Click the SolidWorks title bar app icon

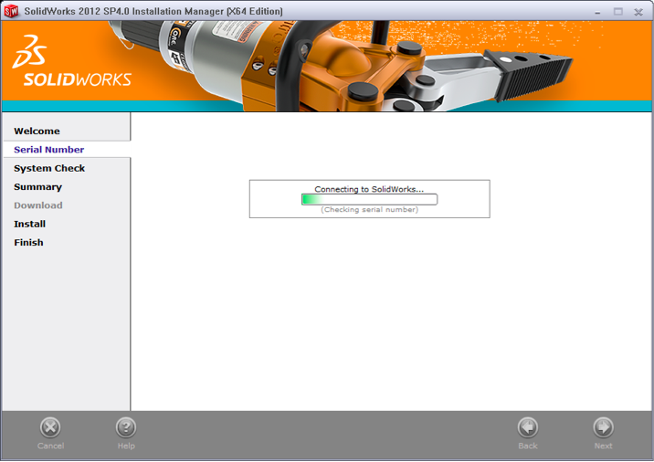[x=11, y=11]
